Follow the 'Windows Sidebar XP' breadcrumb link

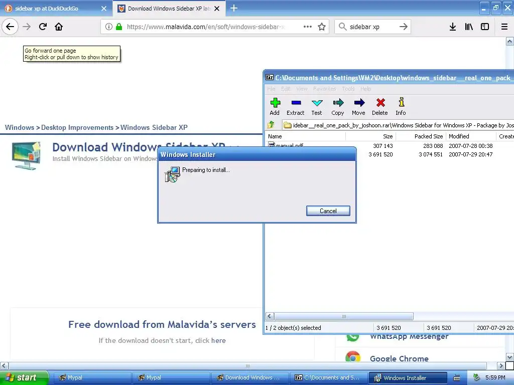pos(154,127)
